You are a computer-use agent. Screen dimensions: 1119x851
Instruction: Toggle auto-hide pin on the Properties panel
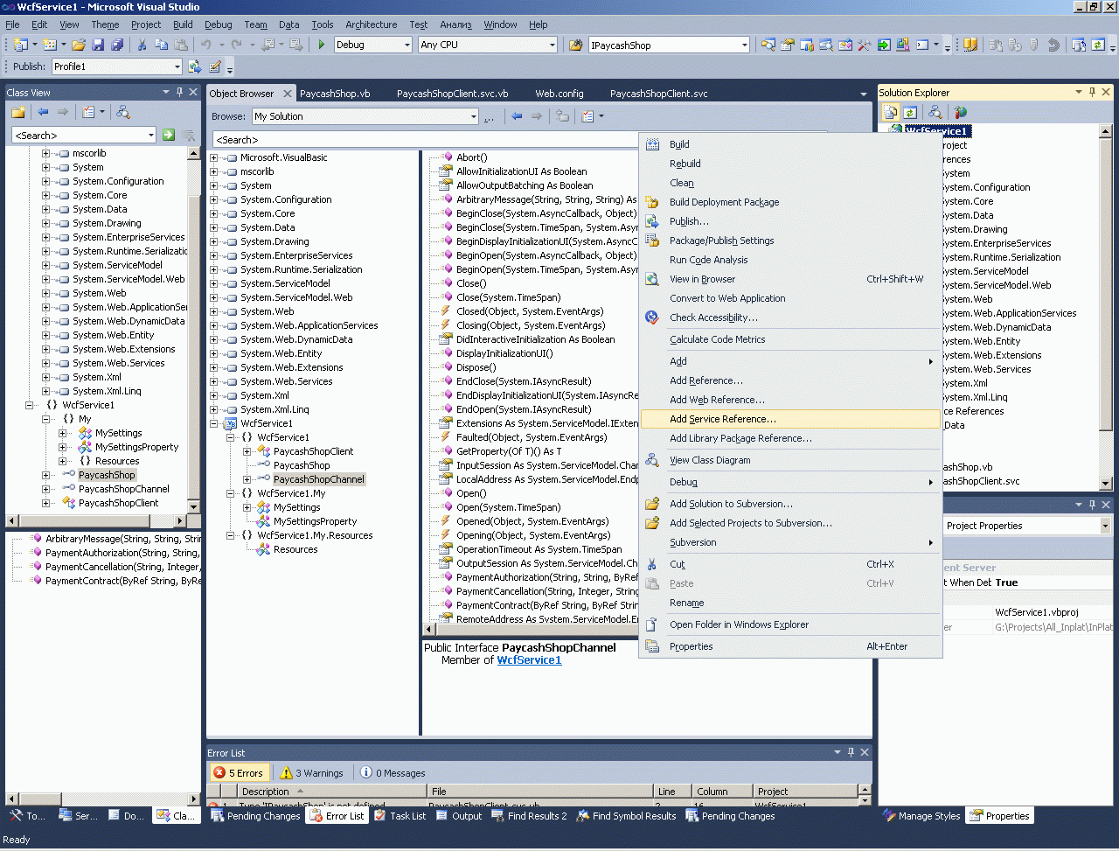(1092, 505)
